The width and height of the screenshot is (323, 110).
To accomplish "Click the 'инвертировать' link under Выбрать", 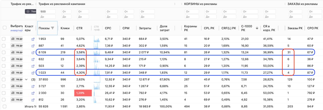I will pos(16,30).
